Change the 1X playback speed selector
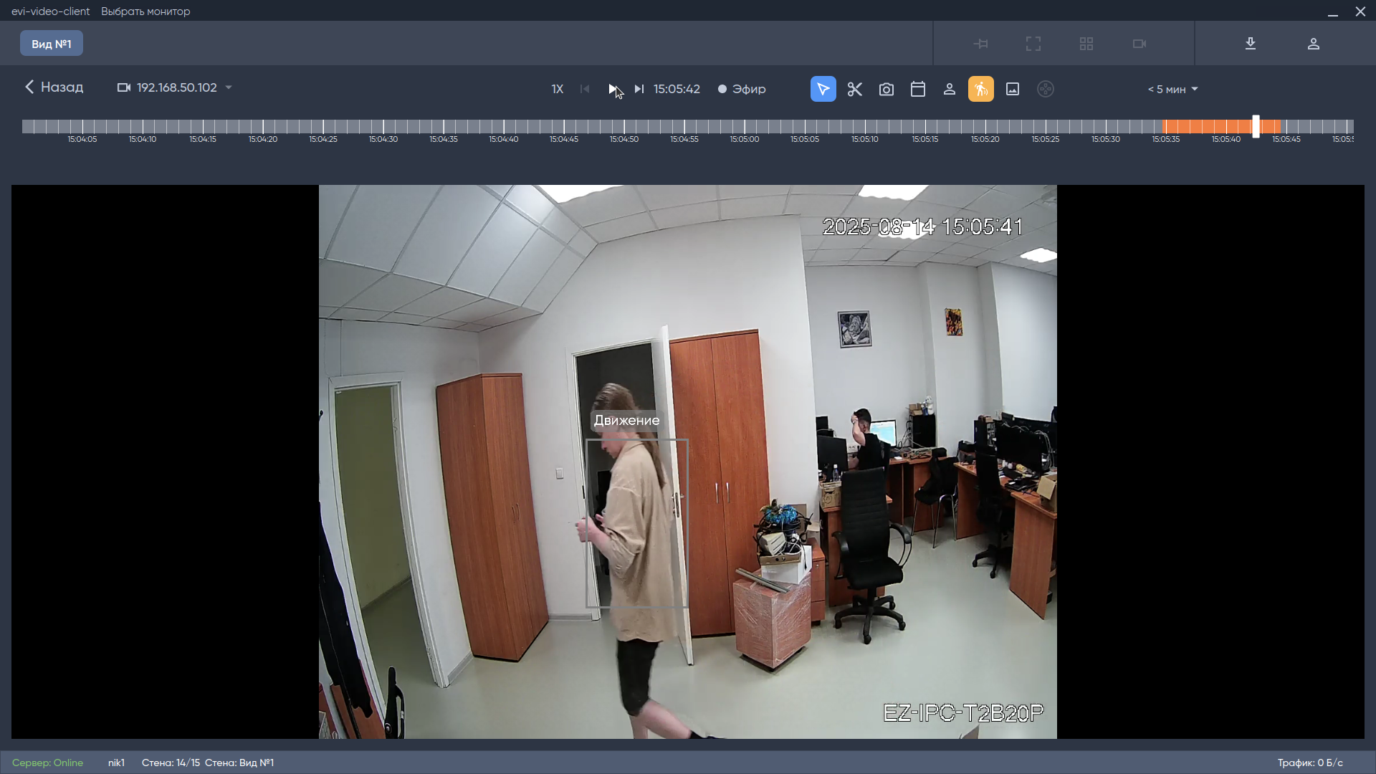 coord(558,89)
